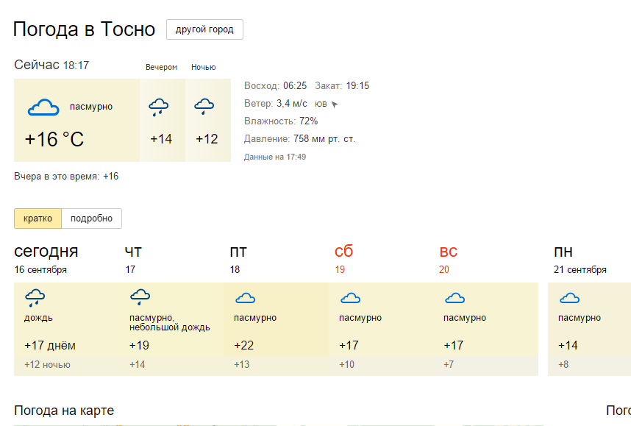Click Monday's overcast cloud icon
The height and width of the screenshot is (426, 631).
tap(569, 298)
